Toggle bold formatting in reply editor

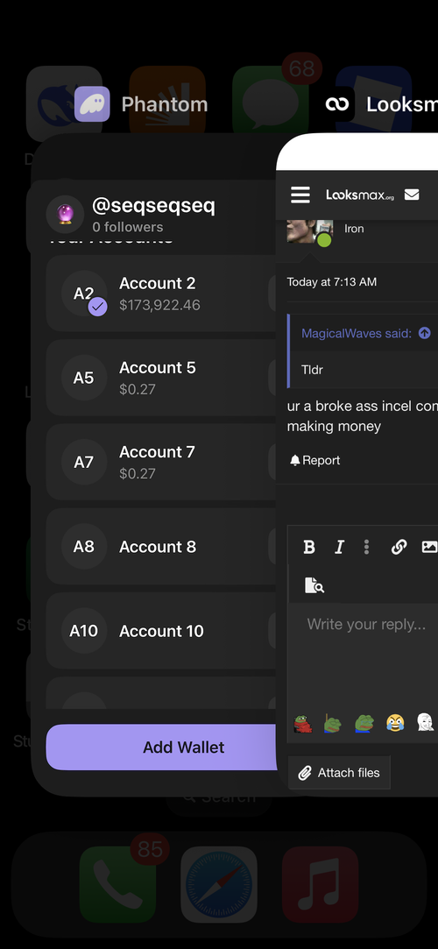(x=309, y=547)
